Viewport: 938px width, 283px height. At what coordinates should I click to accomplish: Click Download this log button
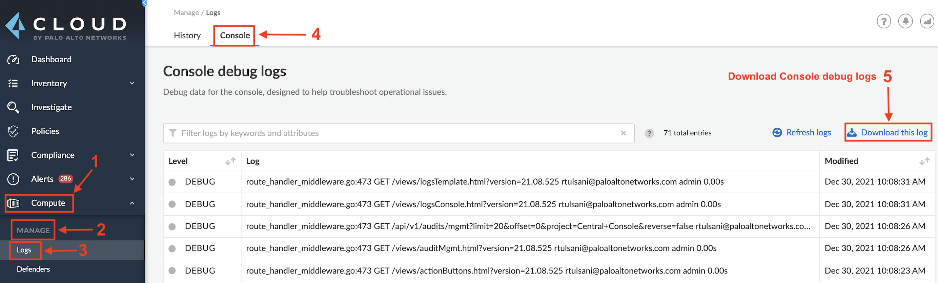click(889, 133)
